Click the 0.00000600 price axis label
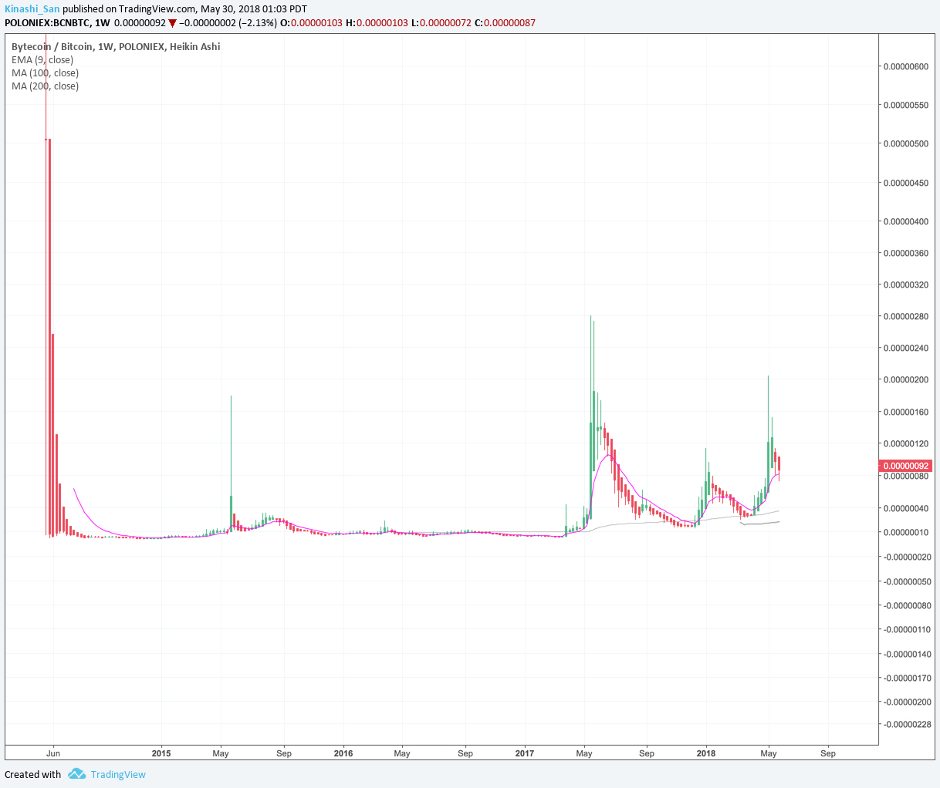Image resolution: width=940 pixels, height=788 pixels. pyautogui.click(x=906, y=66)
